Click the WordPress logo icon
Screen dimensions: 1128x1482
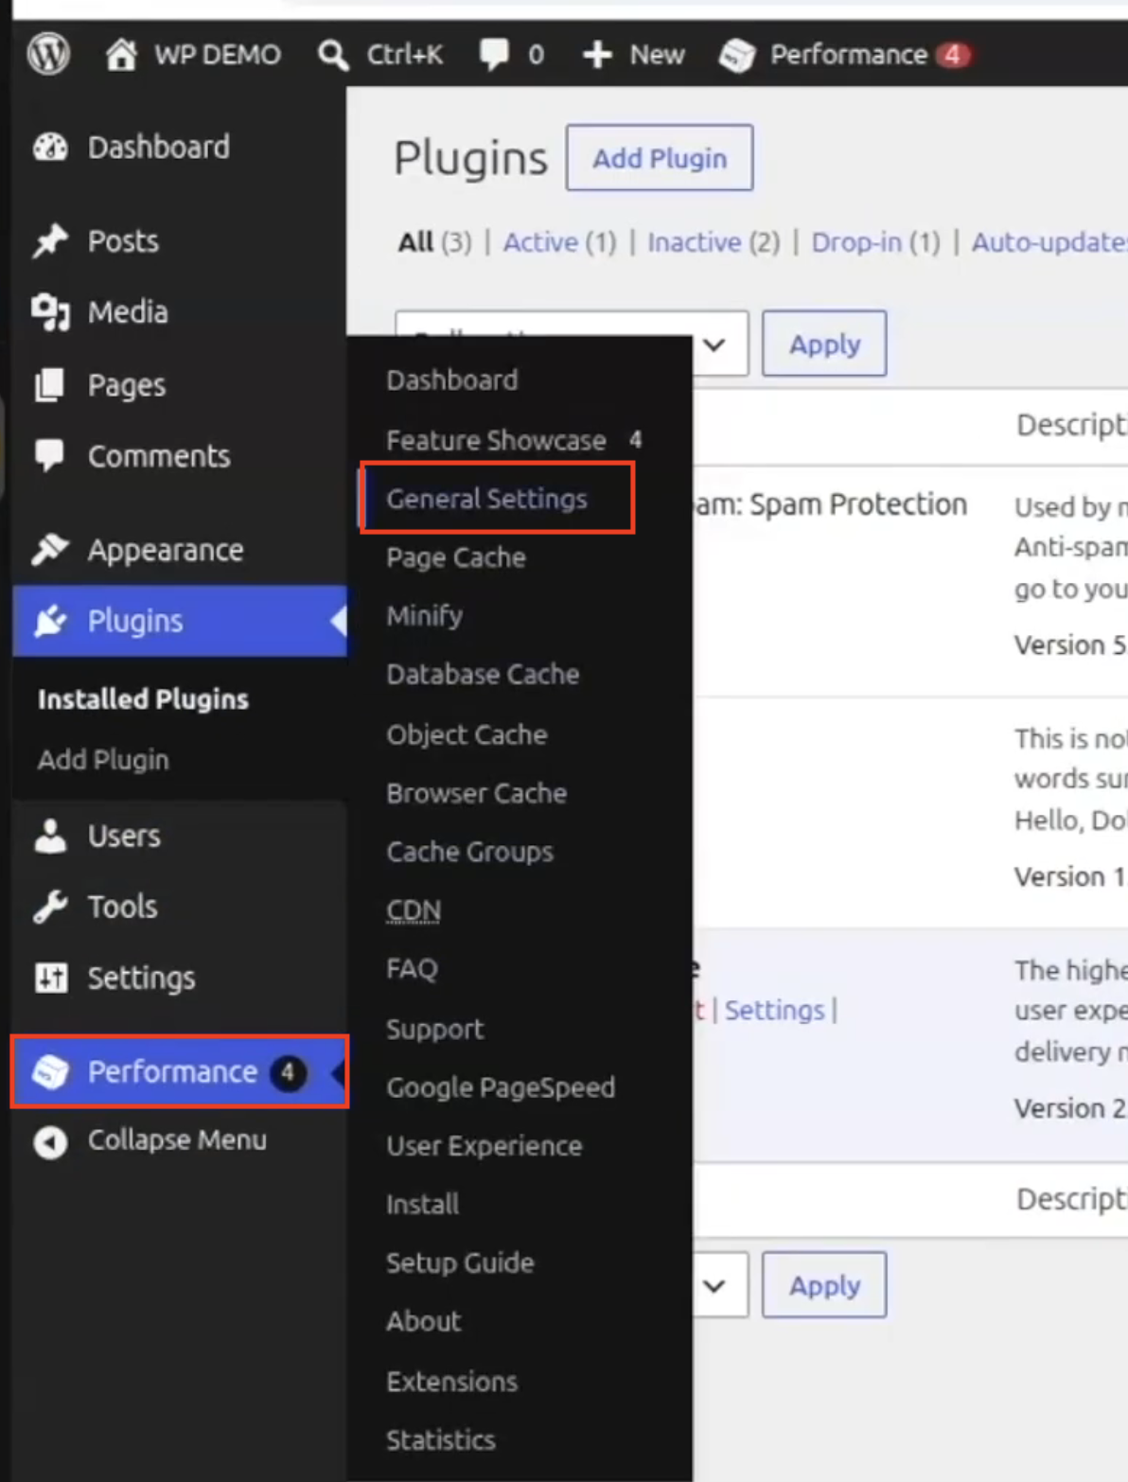pos(48,54)
